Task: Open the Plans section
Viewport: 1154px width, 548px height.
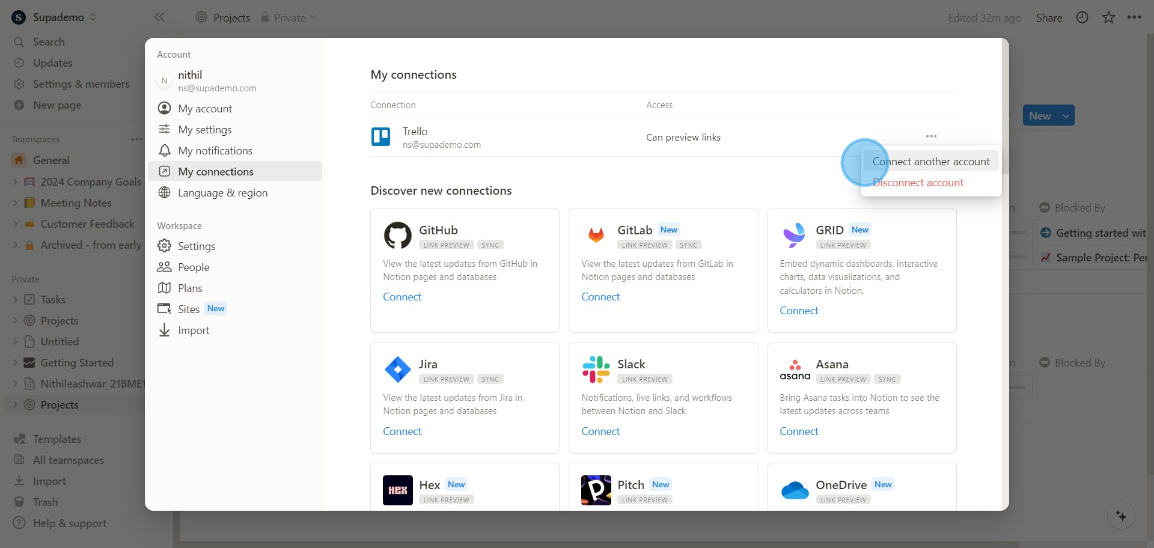Action: click(235, 288)
